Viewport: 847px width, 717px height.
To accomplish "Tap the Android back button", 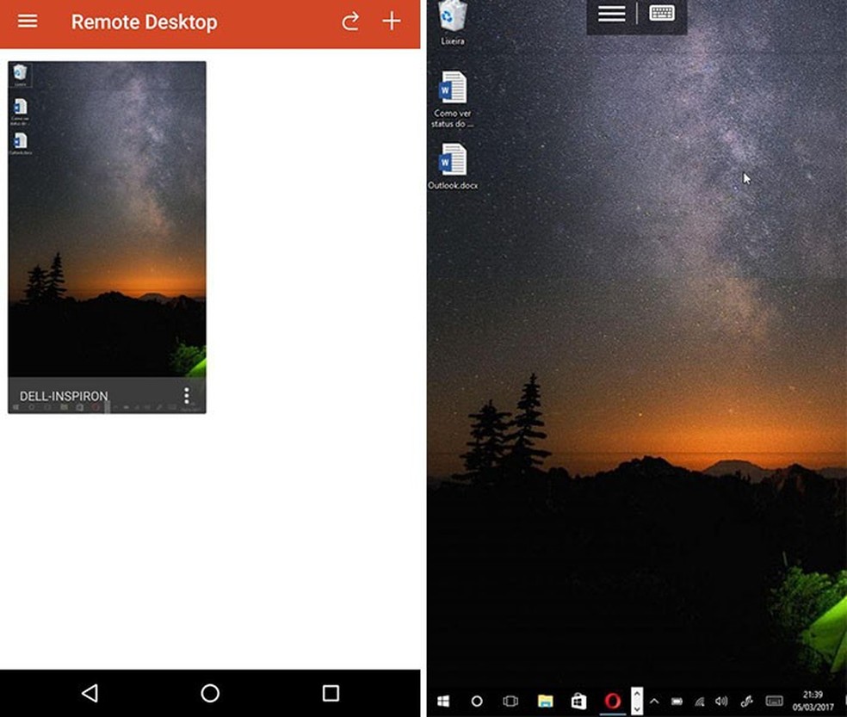I will pos(90,693).
